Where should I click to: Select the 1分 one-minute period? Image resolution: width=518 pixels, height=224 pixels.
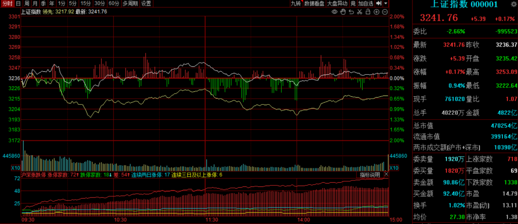(x=61, y=4)
